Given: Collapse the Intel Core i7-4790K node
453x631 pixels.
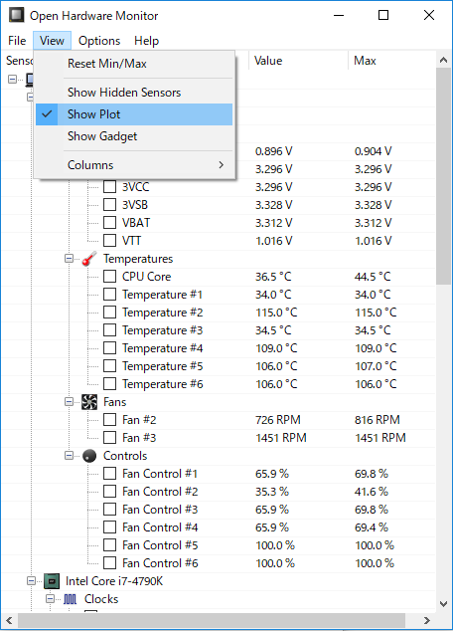Looking at the screenshot, I should pos(32,581).
